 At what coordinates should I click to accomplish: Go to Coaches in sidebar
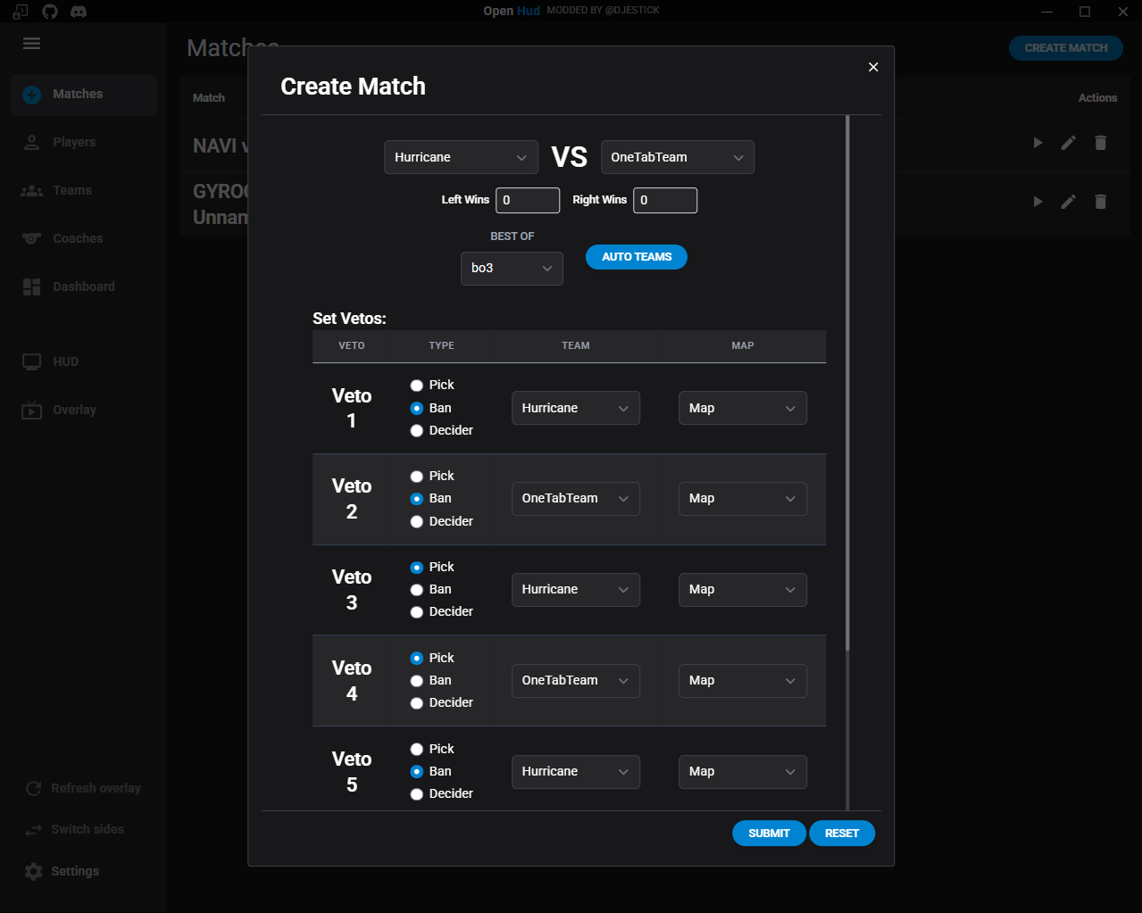(83, 239)
